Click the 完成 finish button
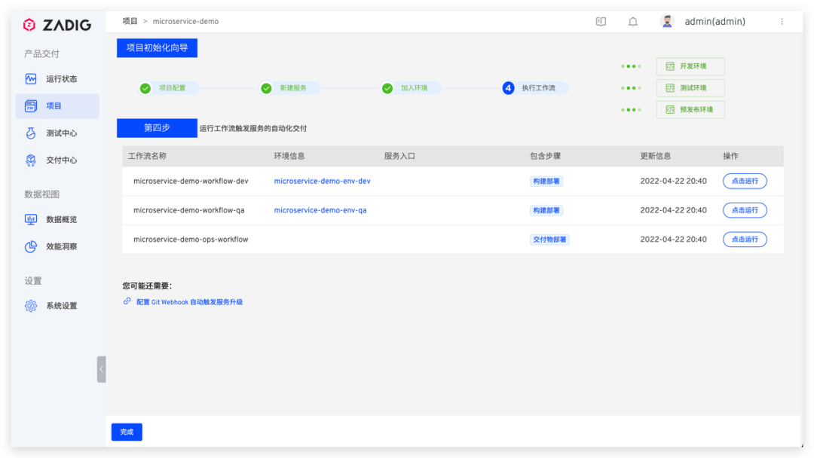Screen dimensions: 814x458 (x=127, y=432)
